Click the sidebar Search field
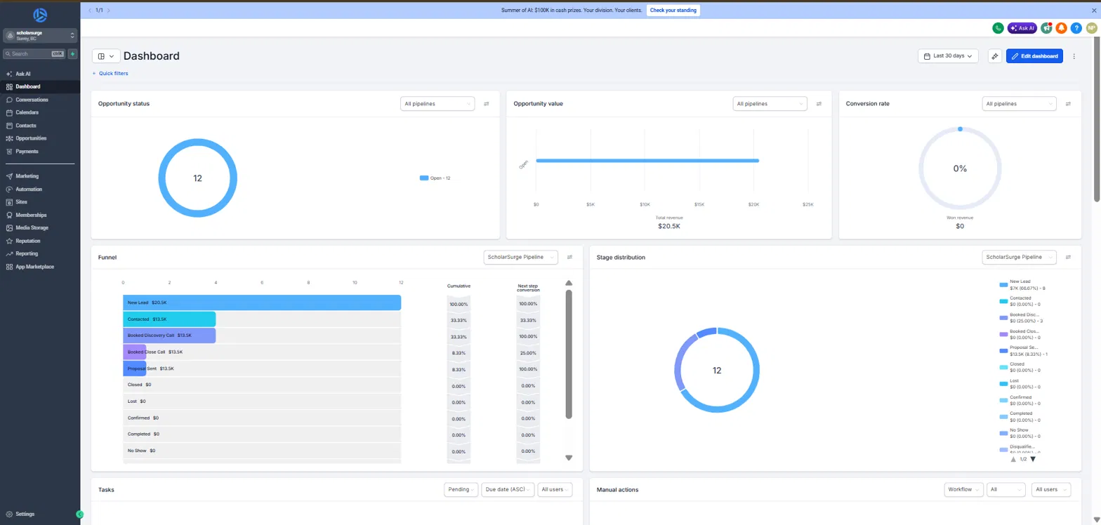The image size is (1101, 525). click(34, 54)
